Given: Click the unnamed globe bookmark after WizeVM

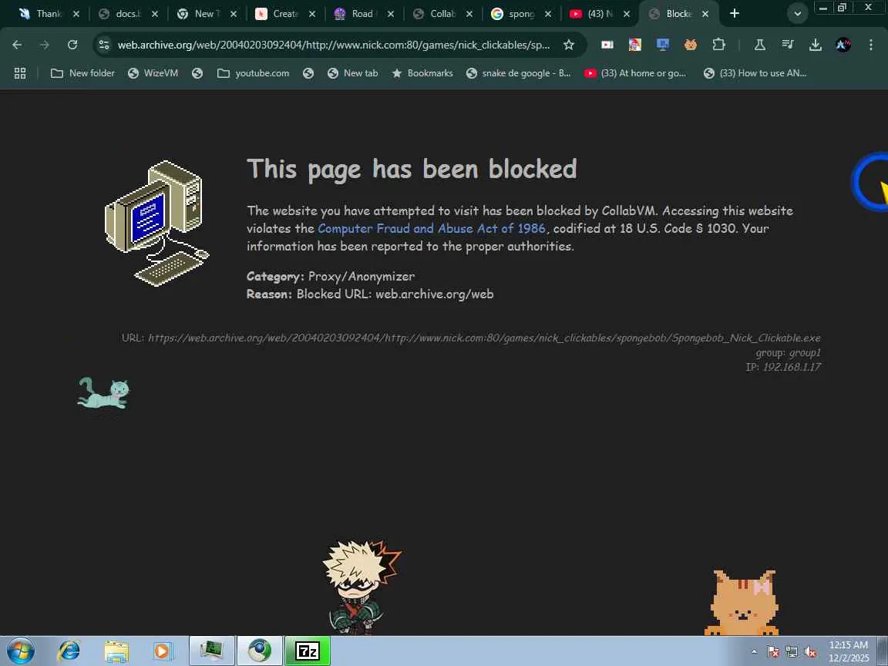Looking at the screenshot, I should click(x=197, y=73).
